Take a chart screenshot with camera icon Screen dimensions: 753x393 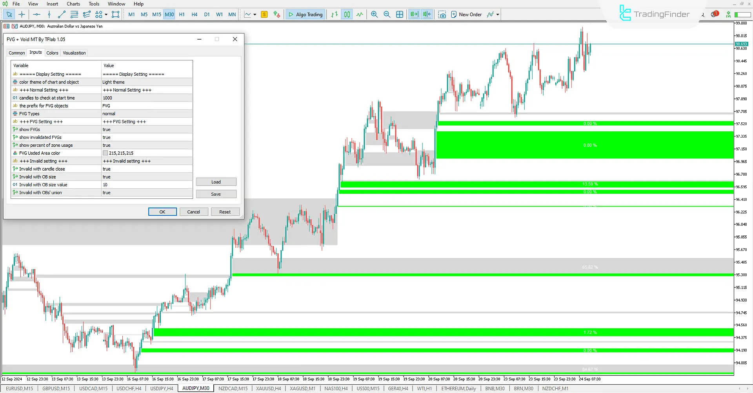click(x=442, y=15)
